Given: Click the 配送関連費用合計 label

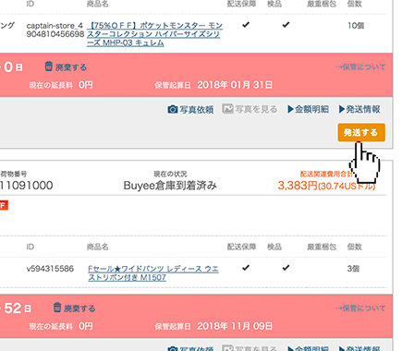Looking at the screenshot, I should tap(326, 175).
